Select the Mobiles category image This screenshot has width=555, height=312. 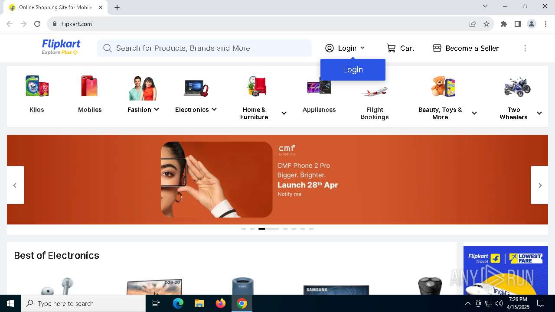click(x=90, y=86)
